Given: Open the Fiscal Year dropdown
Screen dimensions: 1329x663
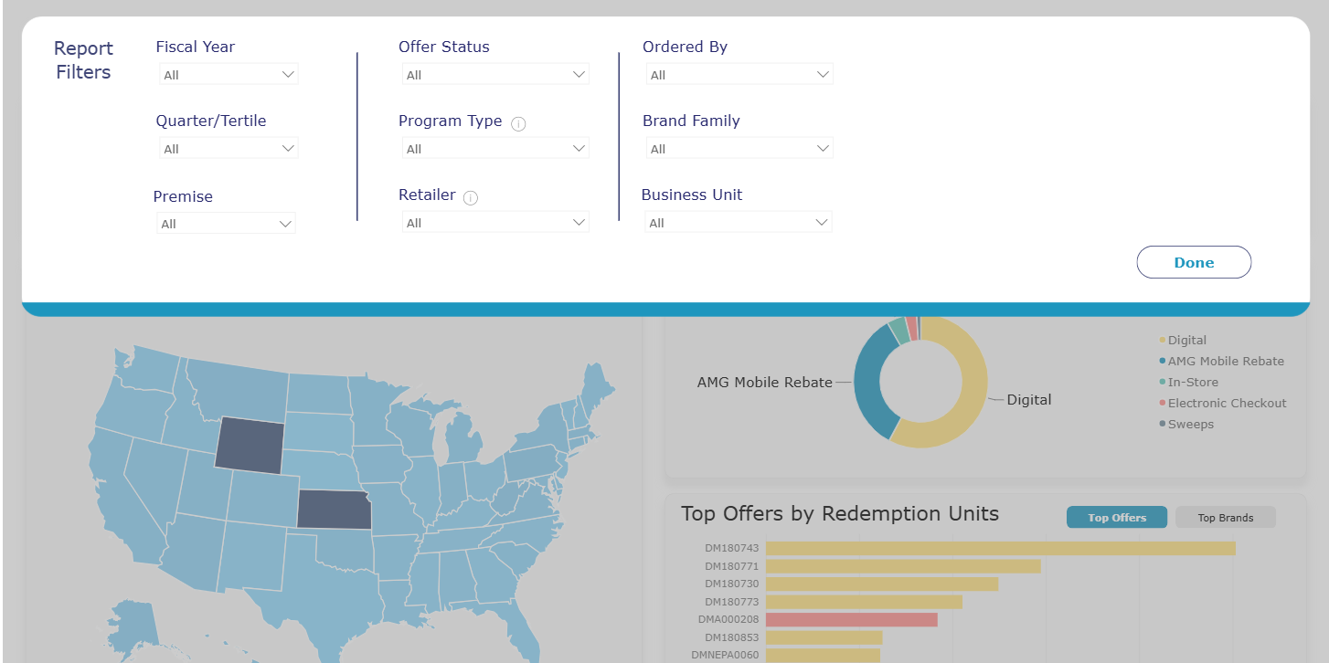Looking at the screenshot, I should pos(229,75).
